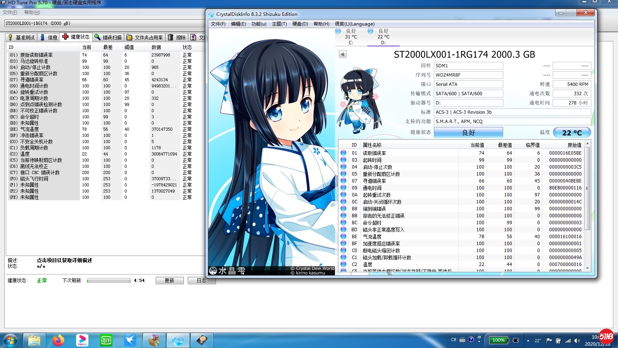Open the Benchmark (基准测试) tab

pos(22,38)
